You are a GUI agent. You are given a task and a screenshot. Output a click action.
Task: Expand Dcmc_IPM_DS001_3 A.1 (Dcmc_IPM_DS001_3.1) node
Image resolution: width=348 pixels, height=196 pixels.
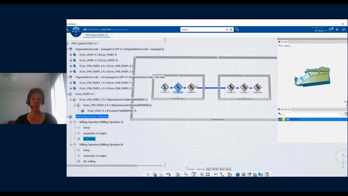(71, 72)
